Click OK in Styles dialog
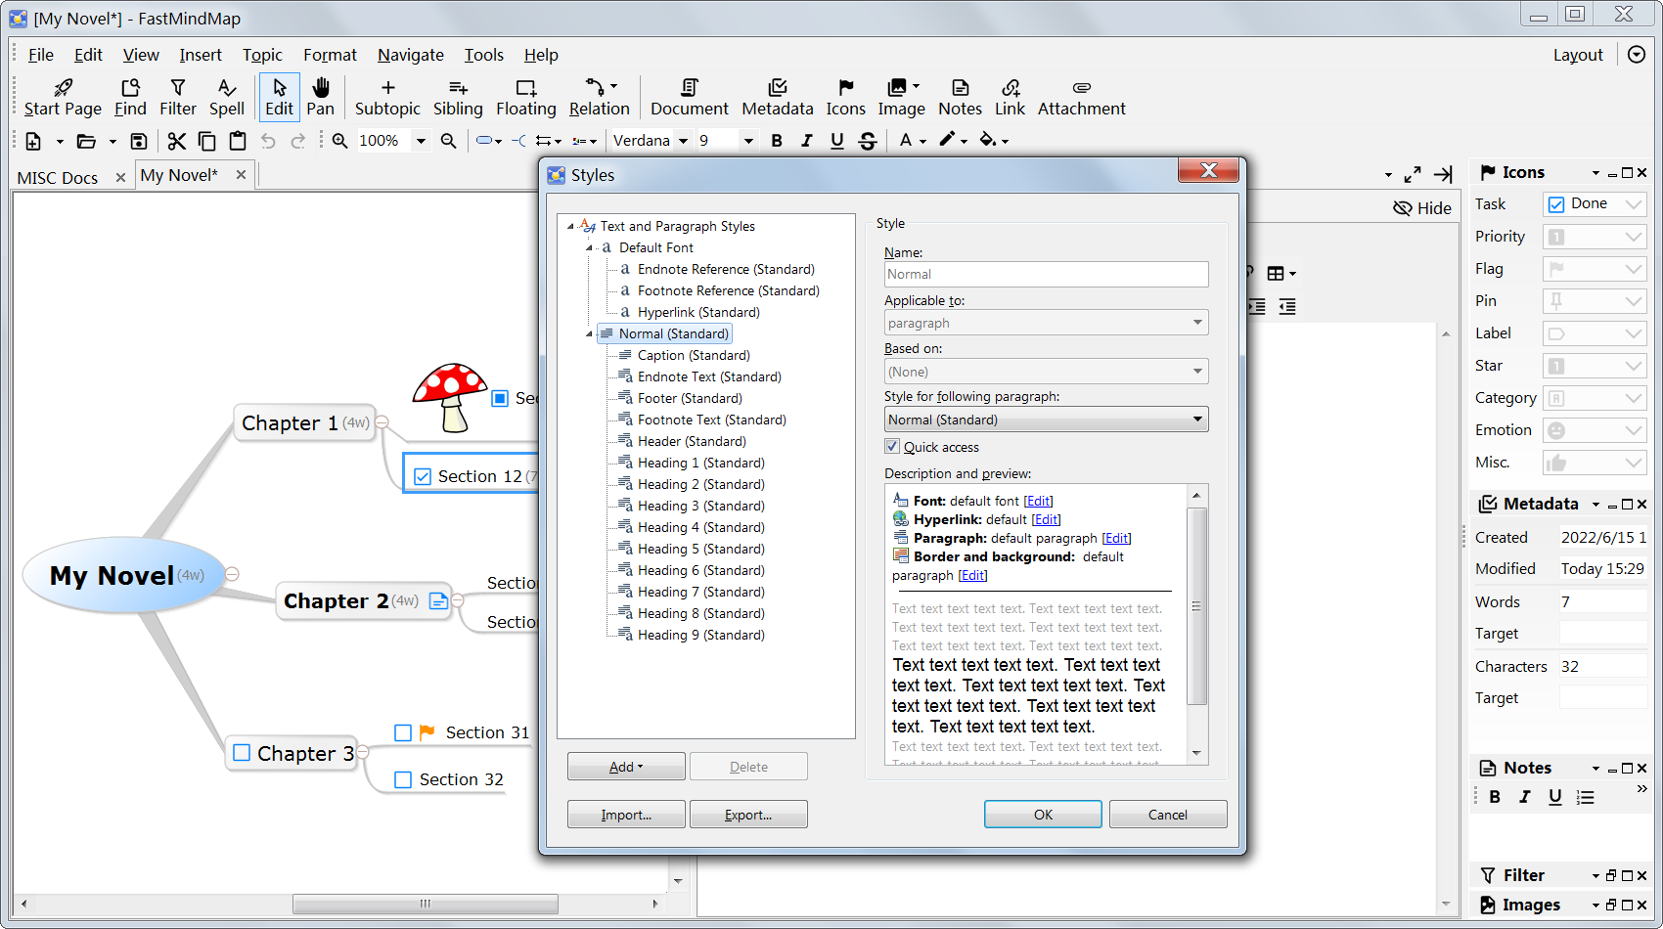 (x=1043, y=815)
